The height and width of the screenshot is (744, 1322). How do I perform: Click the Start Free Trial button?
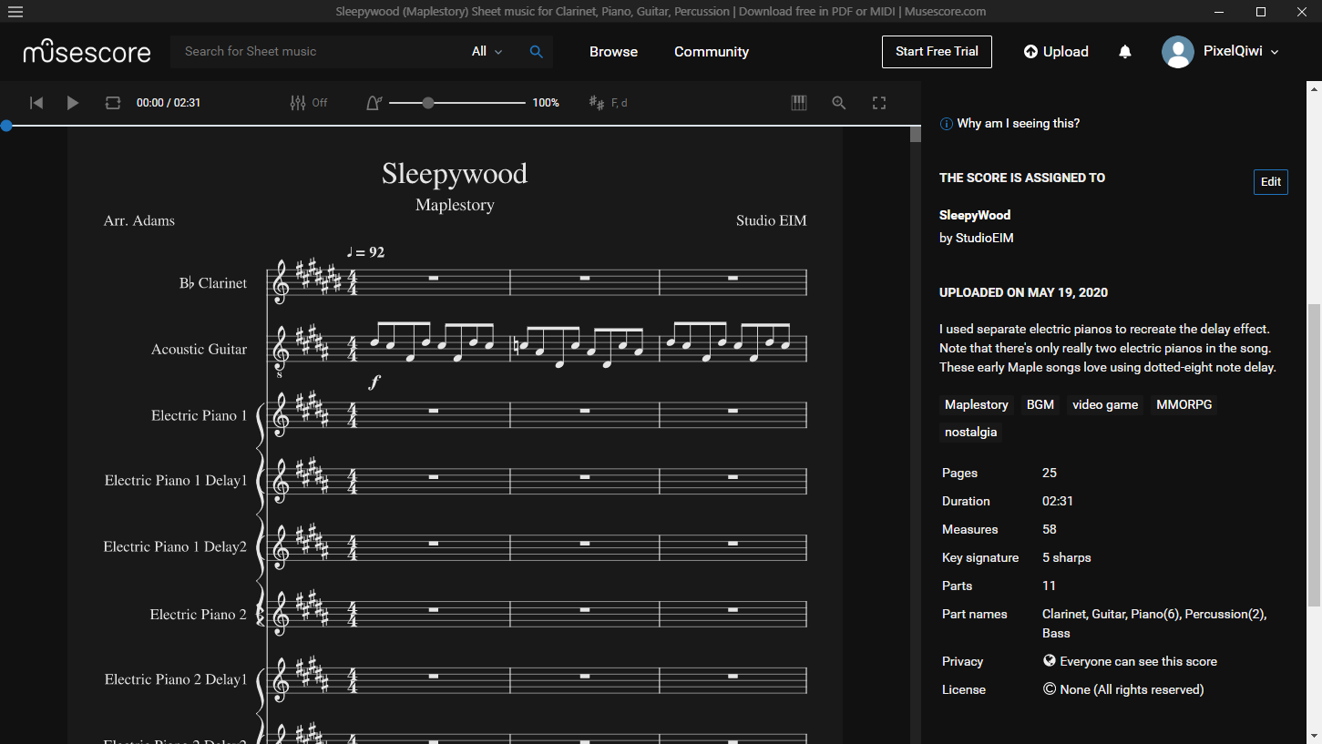click(937, 52)
